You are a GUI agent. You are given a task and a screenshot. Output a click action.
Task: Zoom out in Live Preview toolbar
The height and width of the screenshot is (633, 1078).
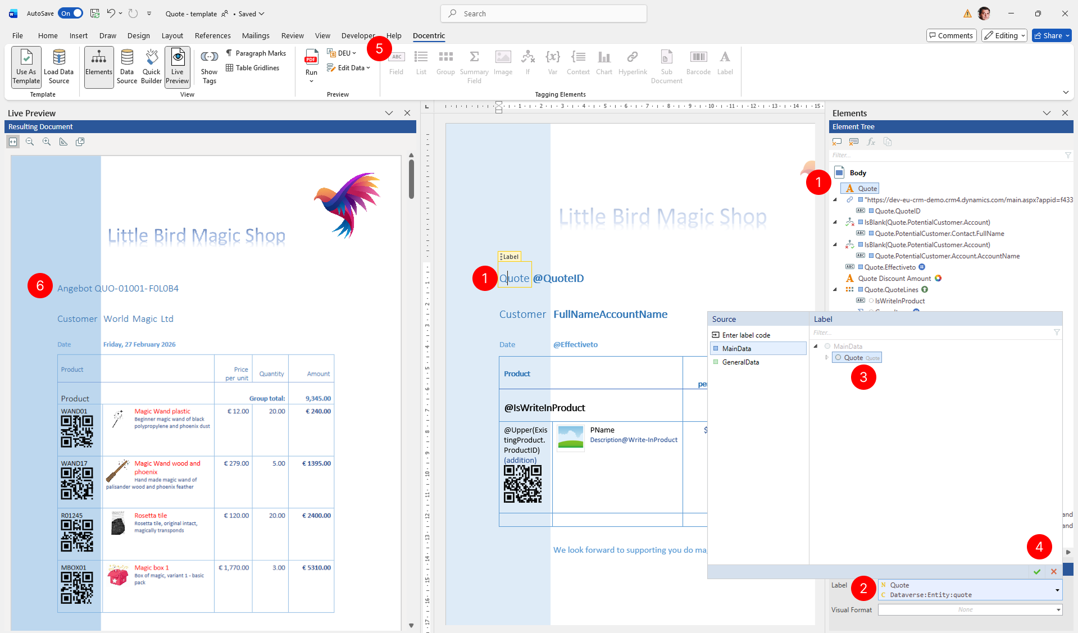tap(30, 142)
